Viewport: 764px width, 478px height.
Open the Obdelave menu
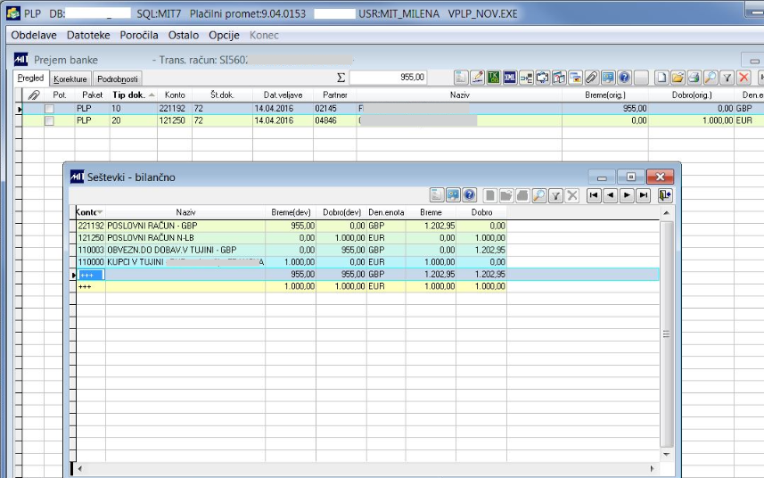point(34,35)
